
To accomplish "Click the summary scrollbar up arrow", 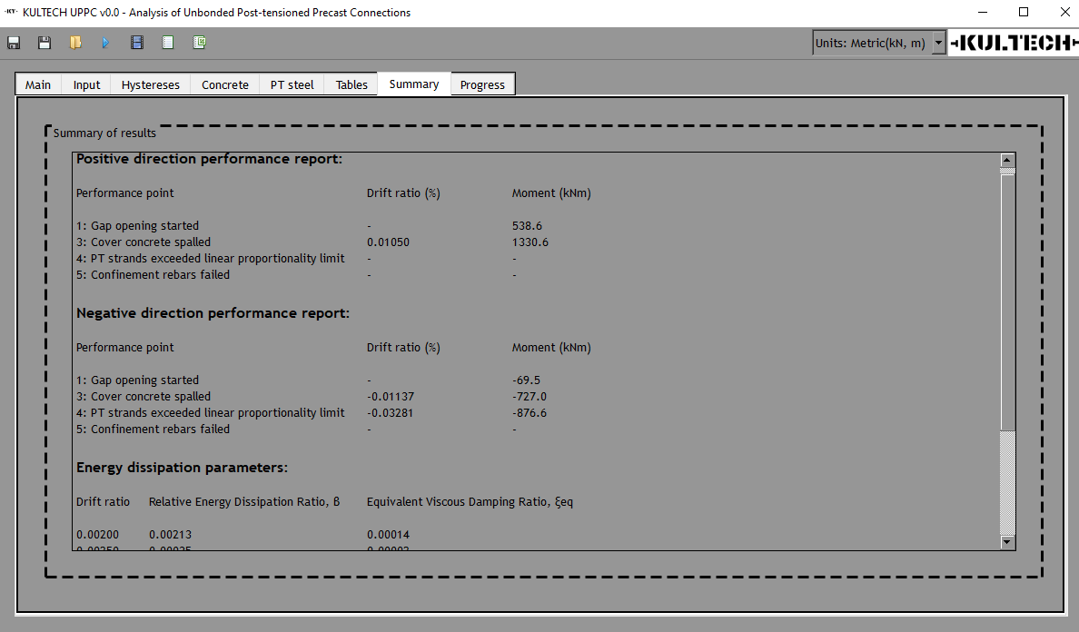I will (x=1007, y=160).
